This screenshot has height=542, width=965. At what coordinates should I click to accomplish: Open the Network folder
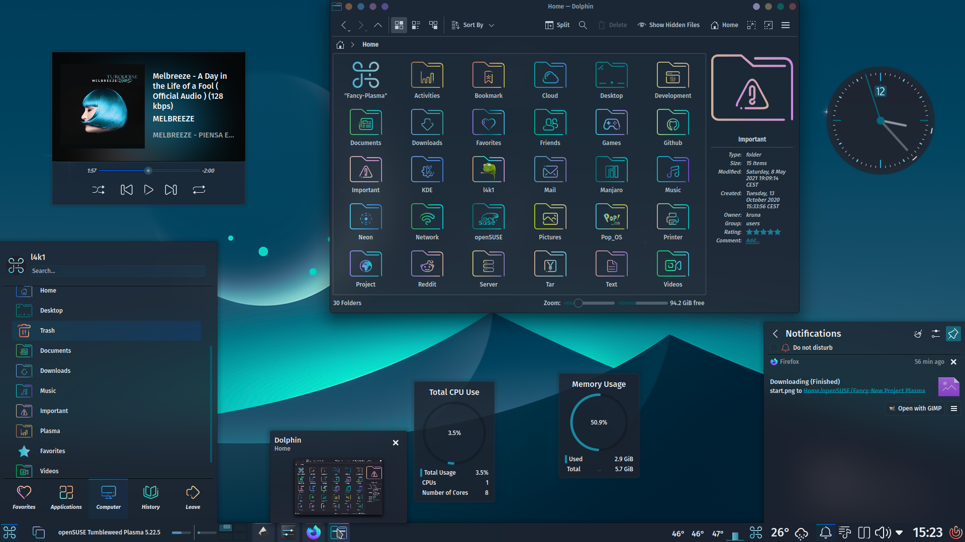427,222
